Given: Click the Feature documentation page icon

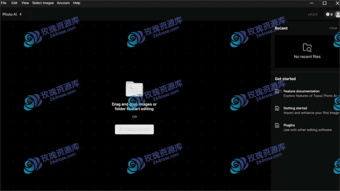Looking at the screenshot, I should pyautogui.click(x=277, y=91).
